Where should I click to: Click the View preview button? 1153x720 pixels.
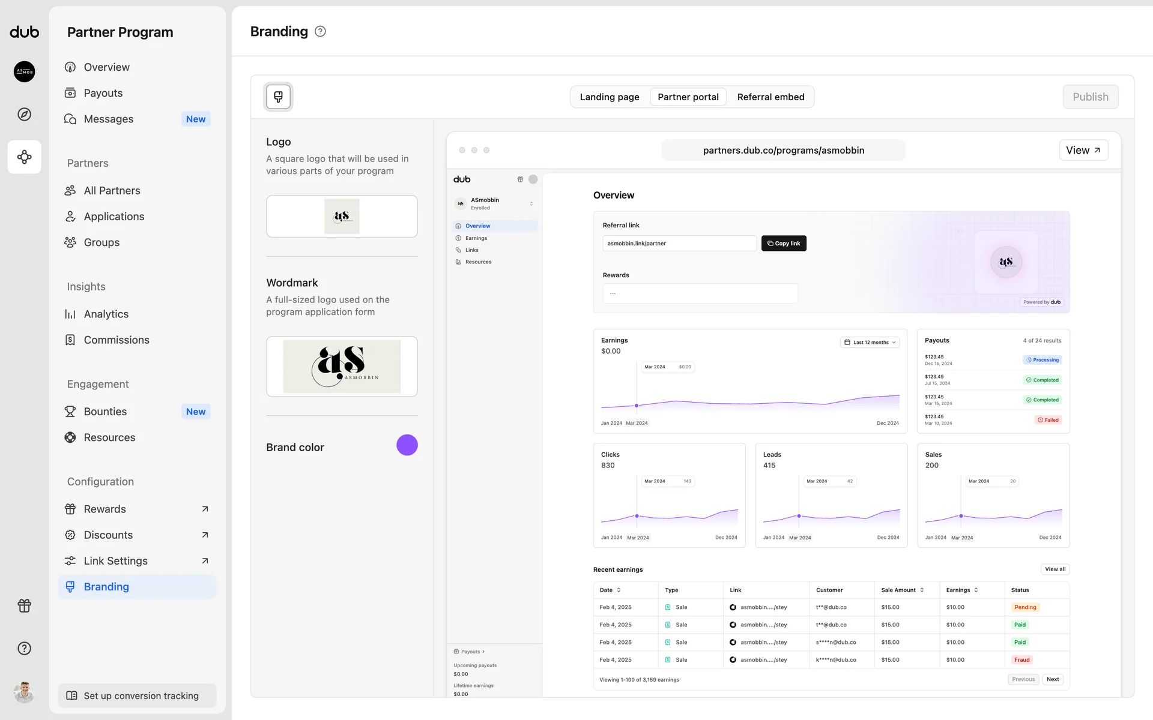coord(1083,150)
